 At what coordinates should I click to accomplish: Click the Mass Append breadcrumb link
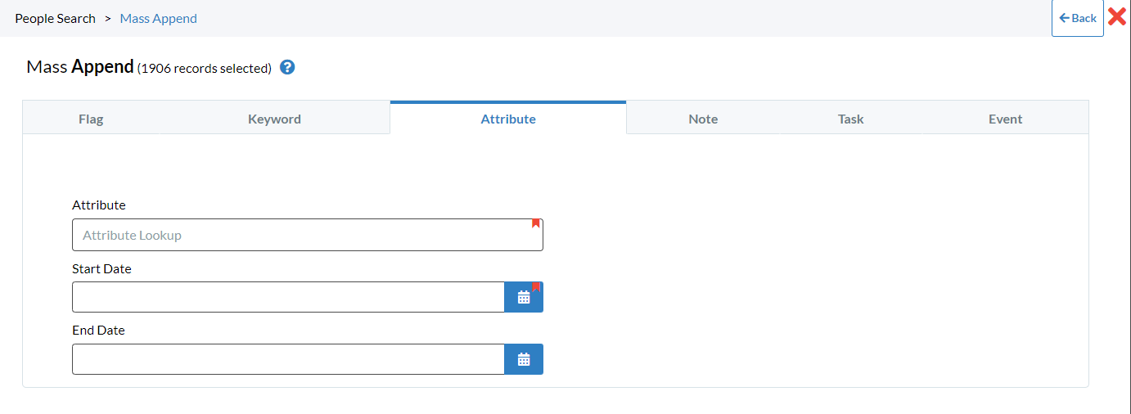coord(158,18)
